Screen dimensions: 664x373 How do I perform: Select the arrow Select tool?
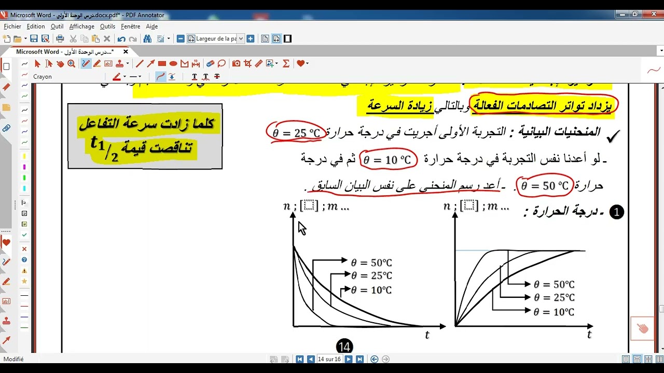37,64
